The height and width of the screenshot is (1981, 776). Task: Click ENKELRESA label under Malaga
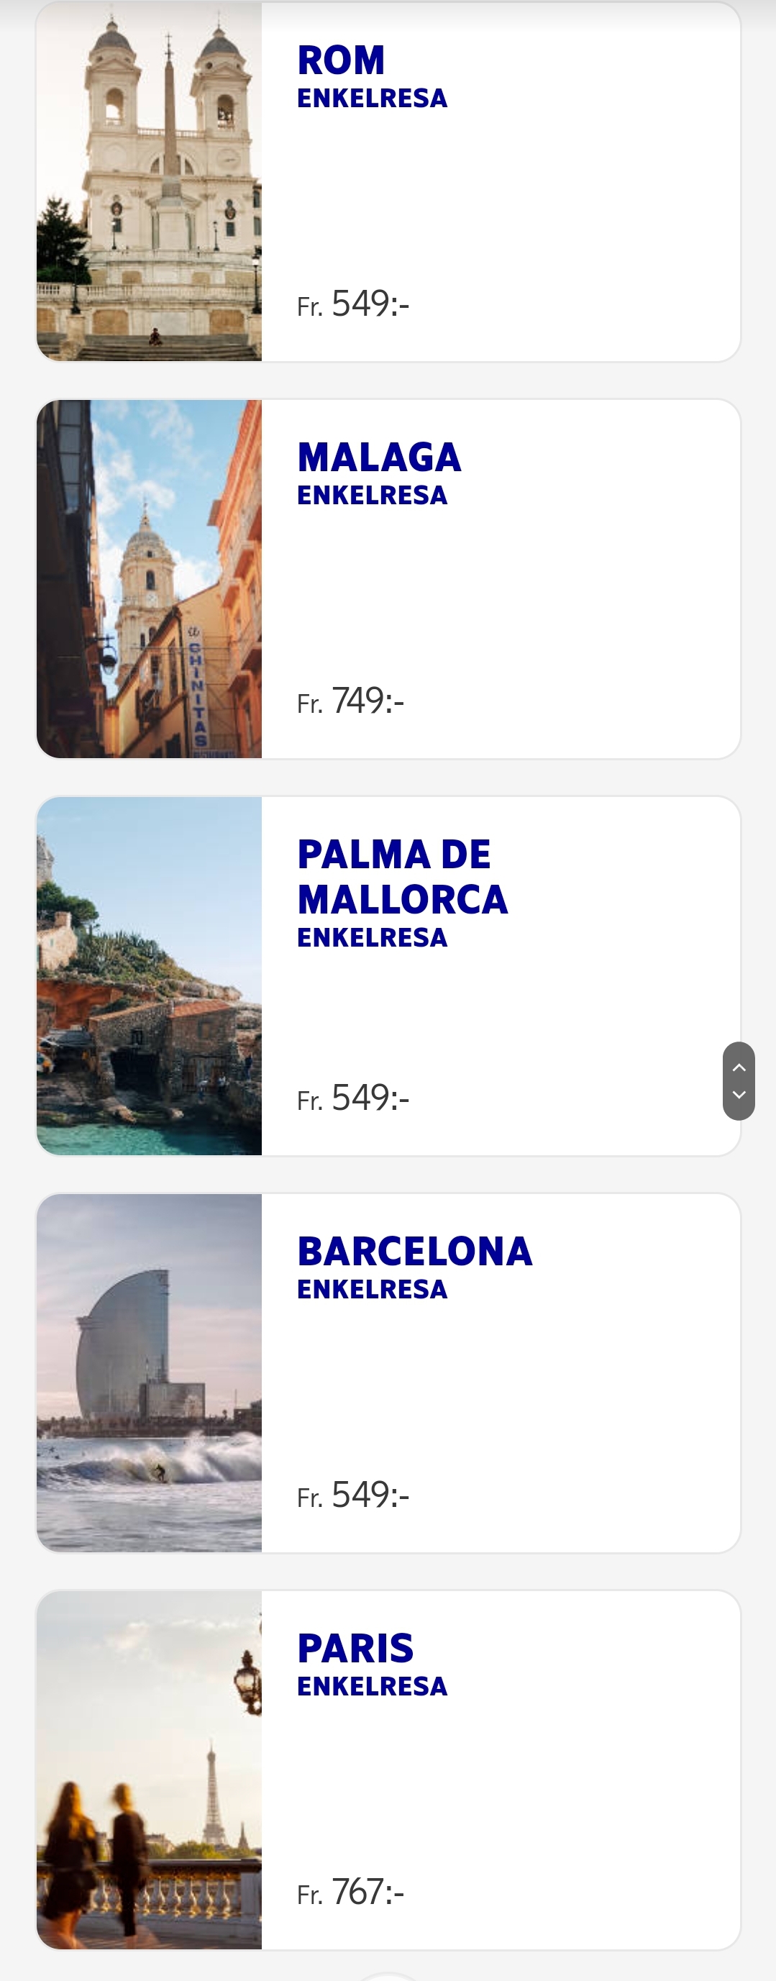pyautogui.click(x=373, y=495)
